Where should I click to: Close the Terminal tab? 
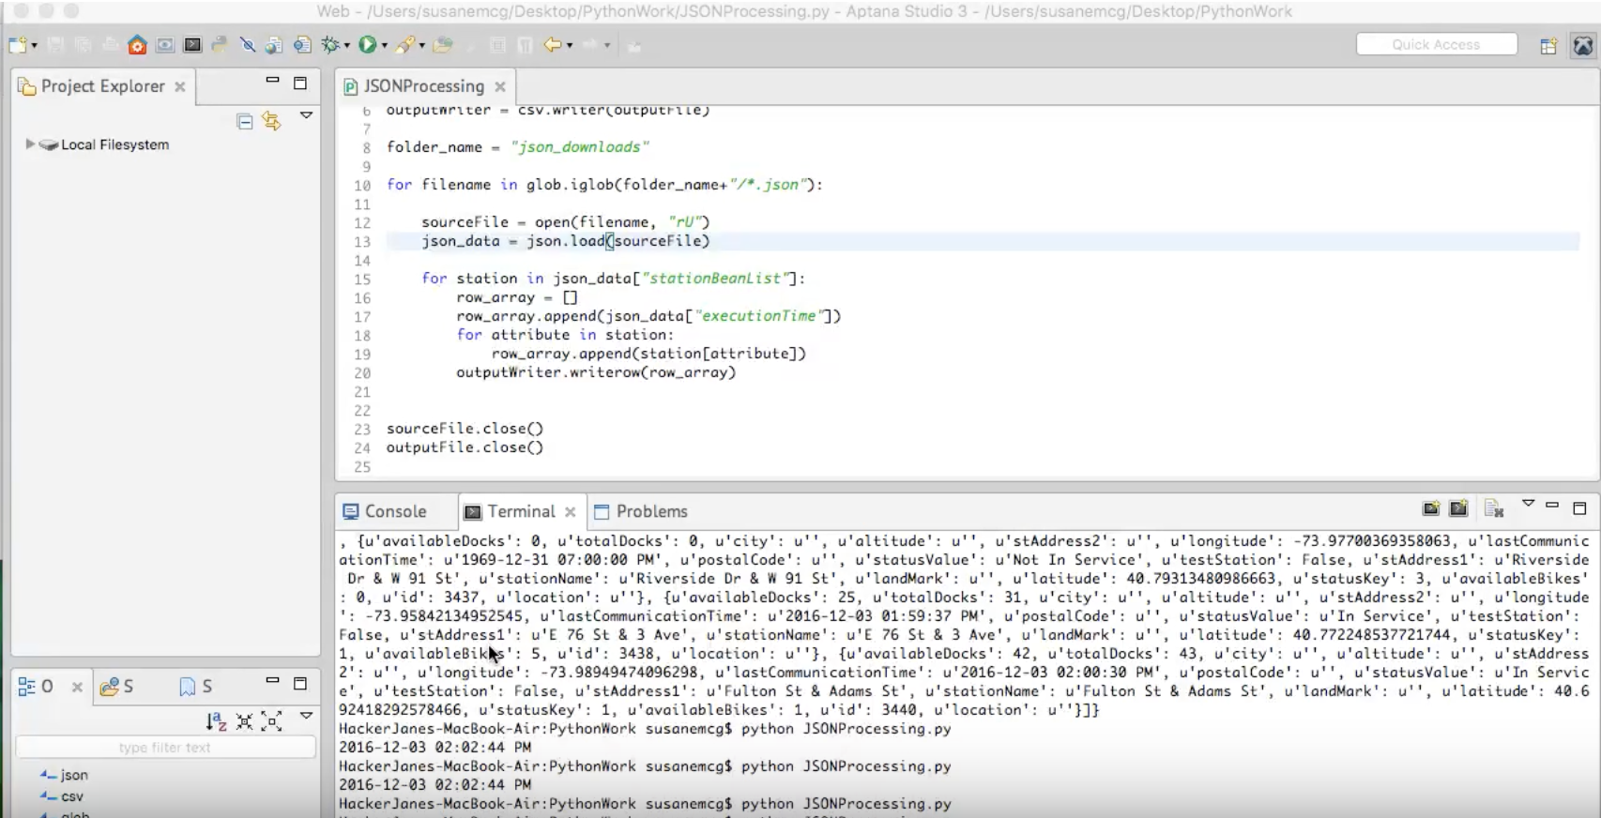570,511
